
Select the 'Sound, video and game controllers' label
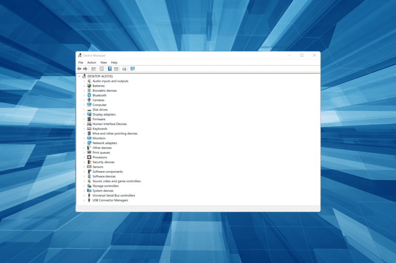tap(117, 181)
